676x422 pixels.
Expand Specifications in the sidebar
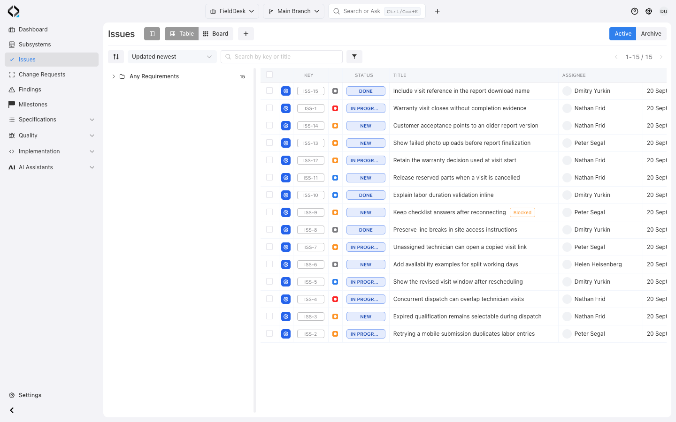pyautogui.click(x=52, y=120)
